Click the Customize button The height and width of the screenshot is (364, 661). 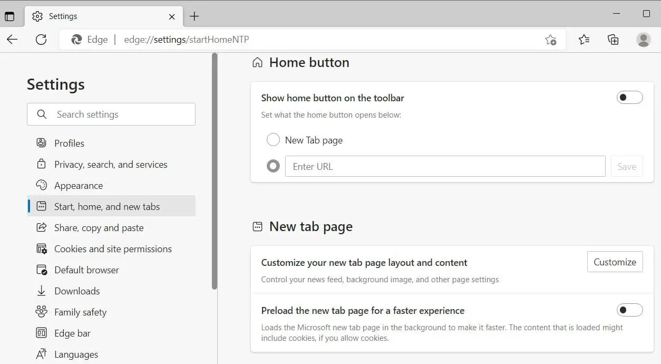(x=615, y=262)
